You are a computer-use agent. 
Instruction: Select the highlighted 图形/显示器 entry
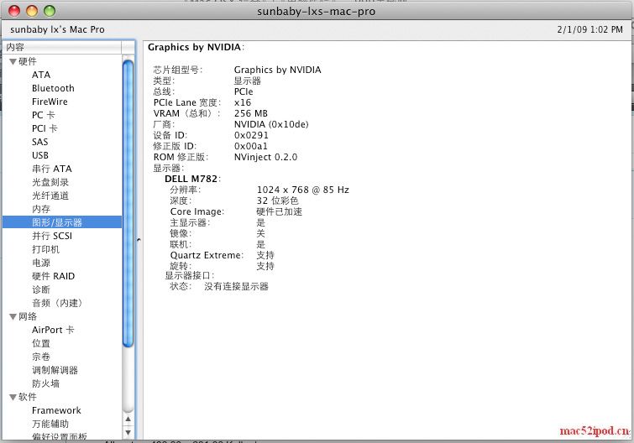click(62, 222)
